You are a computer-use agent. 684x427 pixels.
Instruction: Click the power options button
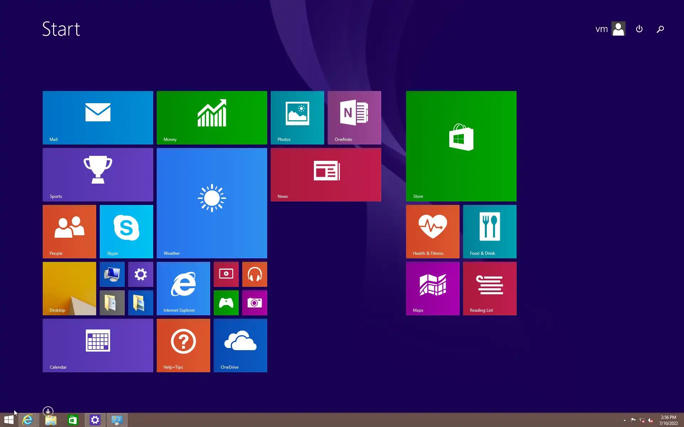[x=639, y=29]
